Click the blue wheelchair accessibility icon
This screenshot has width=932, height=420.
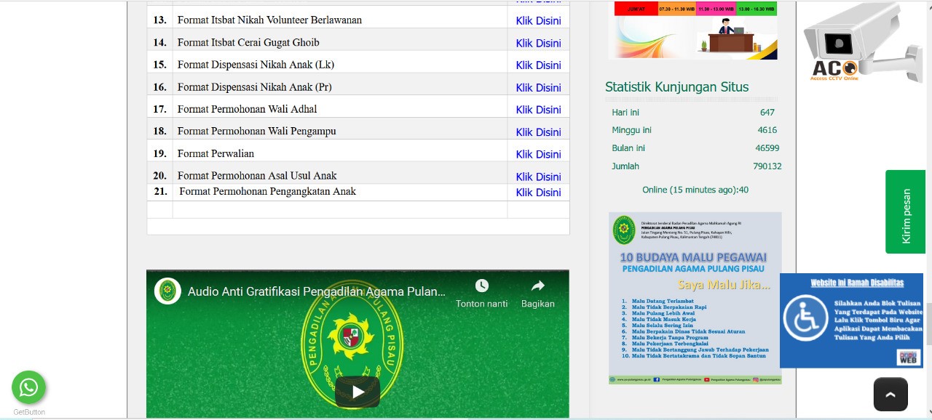(x=805, y=318)
